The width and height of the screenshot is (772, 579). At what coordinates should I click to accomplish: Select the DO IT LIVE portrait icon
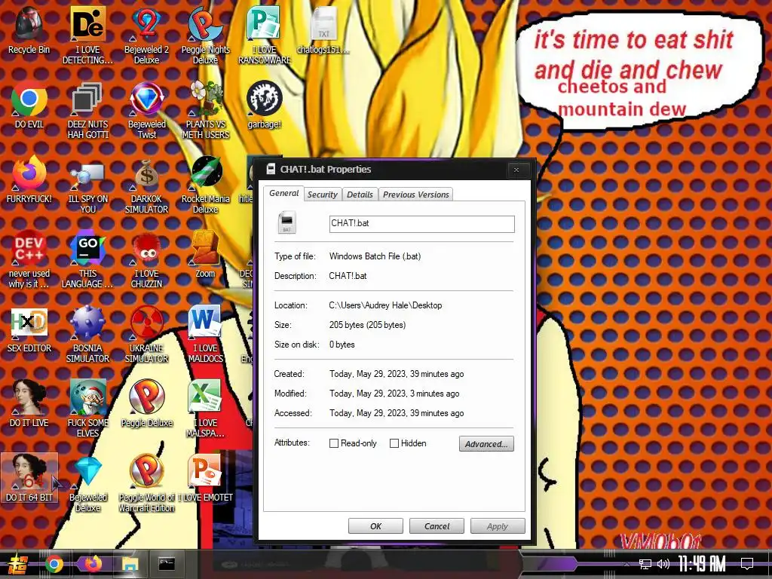click(x=29, y=403)
